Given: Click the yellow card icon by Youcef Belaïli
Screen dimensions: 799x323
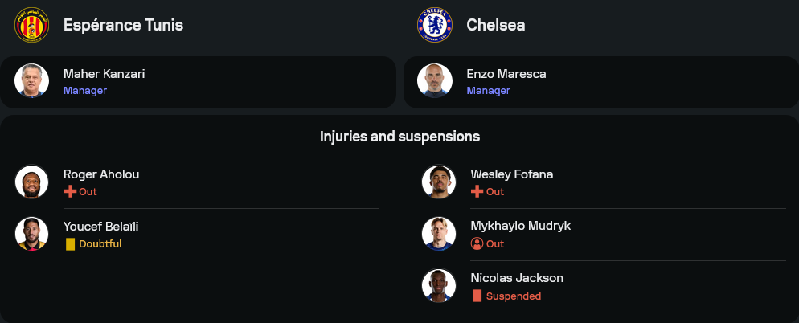Looking at the screenshot, I should coord(70,243).
